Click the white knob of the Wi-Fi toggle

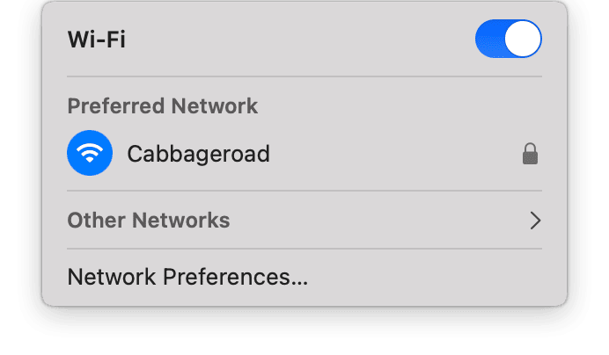523,39
